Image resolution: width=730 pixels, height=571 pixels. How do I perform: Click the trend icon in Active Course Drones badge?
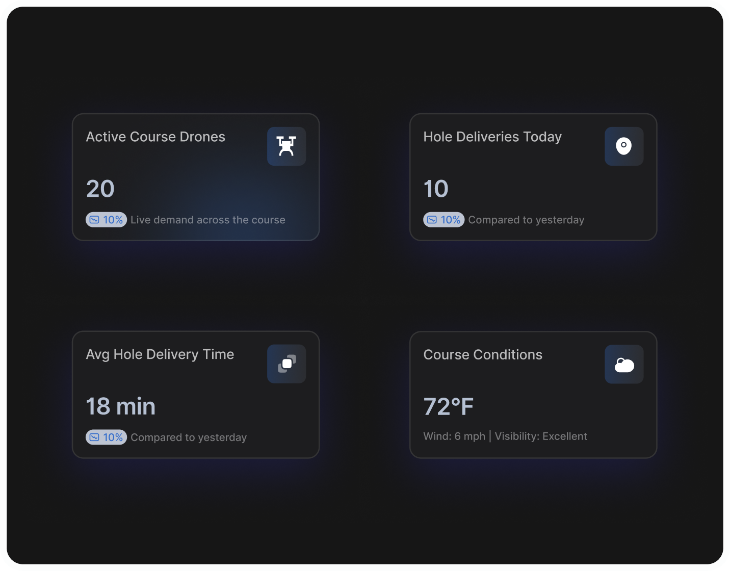94,220
